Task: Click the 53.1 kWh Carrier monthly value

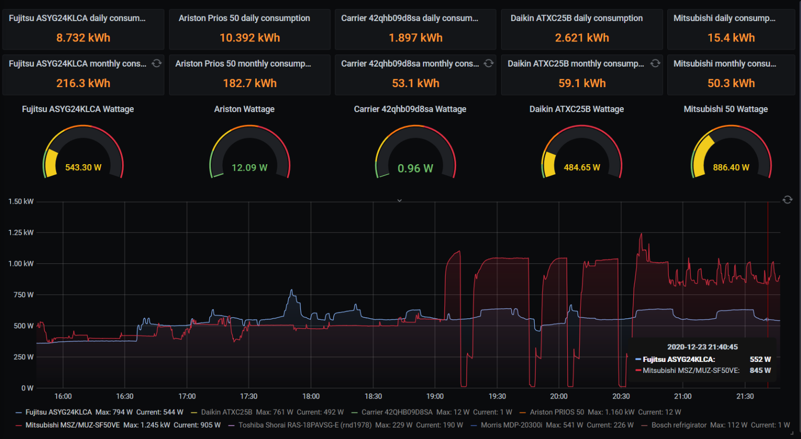Action: [416, 83]
